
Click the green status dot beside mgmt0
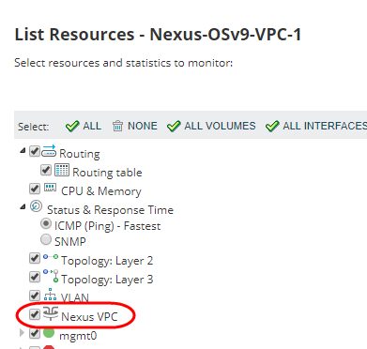[49, 333]
